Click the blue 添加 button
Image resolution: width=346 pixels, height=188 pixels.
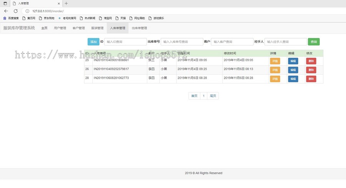click(x=93, y=42)
